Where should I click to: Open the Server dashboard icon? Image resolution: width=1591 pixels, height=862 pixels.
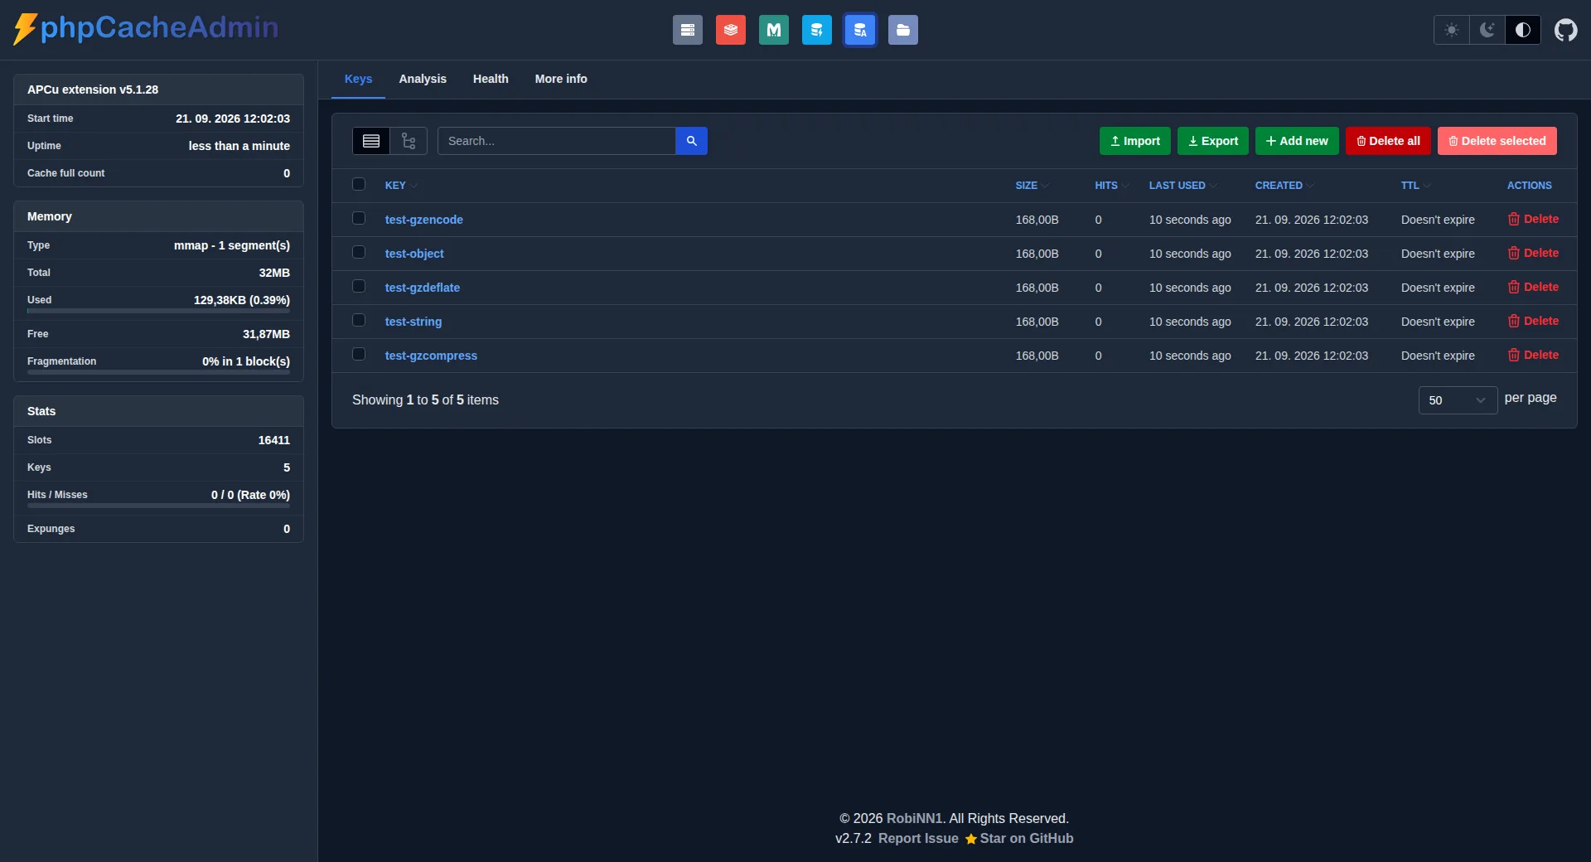[x=687, y=30]
